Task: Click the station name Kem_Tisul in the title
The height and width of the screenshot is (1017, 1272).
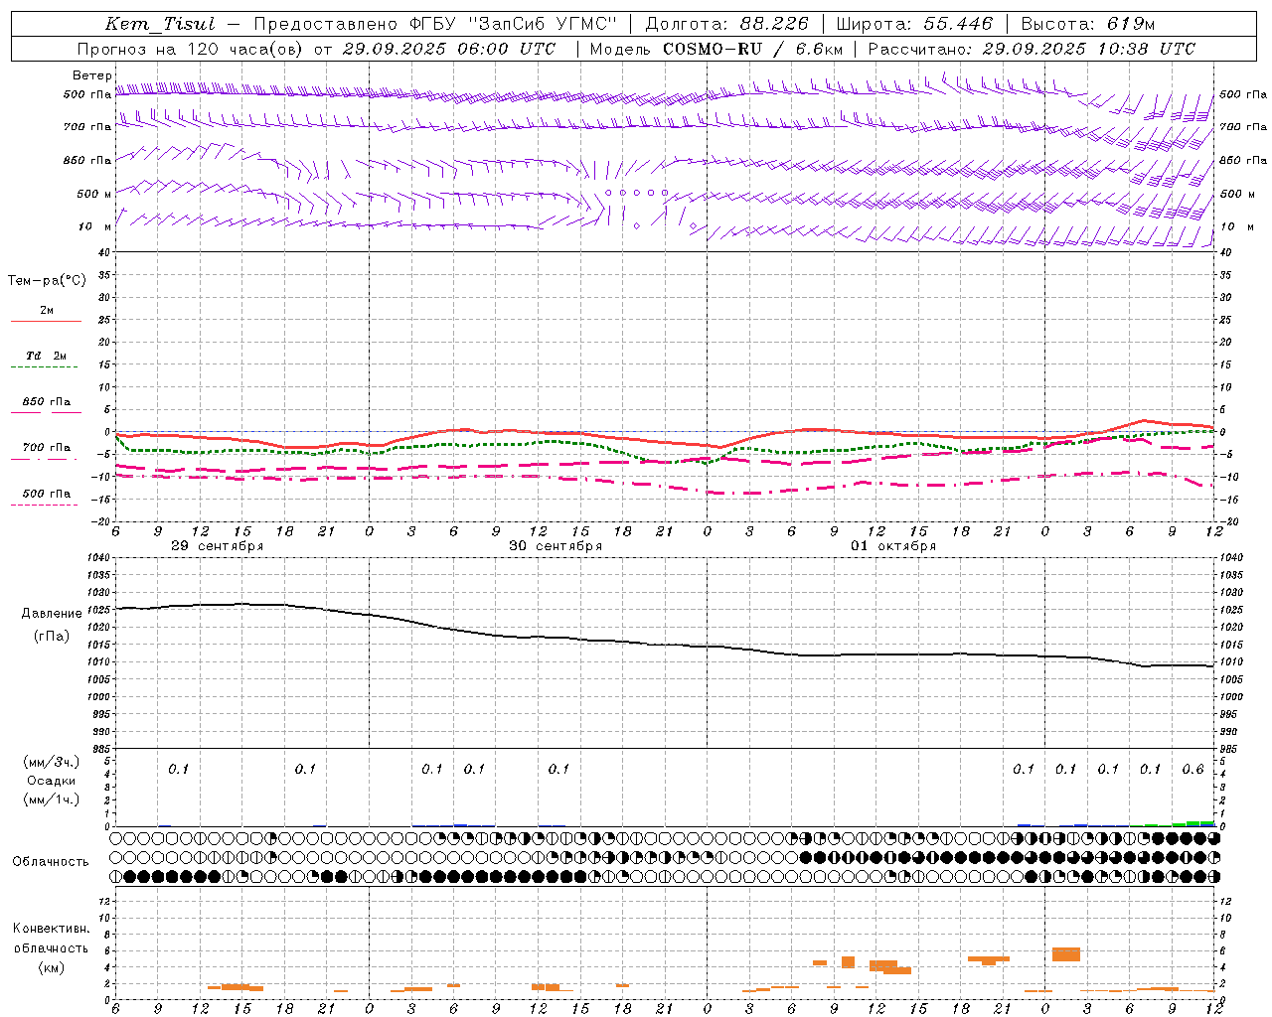Action: pos(159,24)
